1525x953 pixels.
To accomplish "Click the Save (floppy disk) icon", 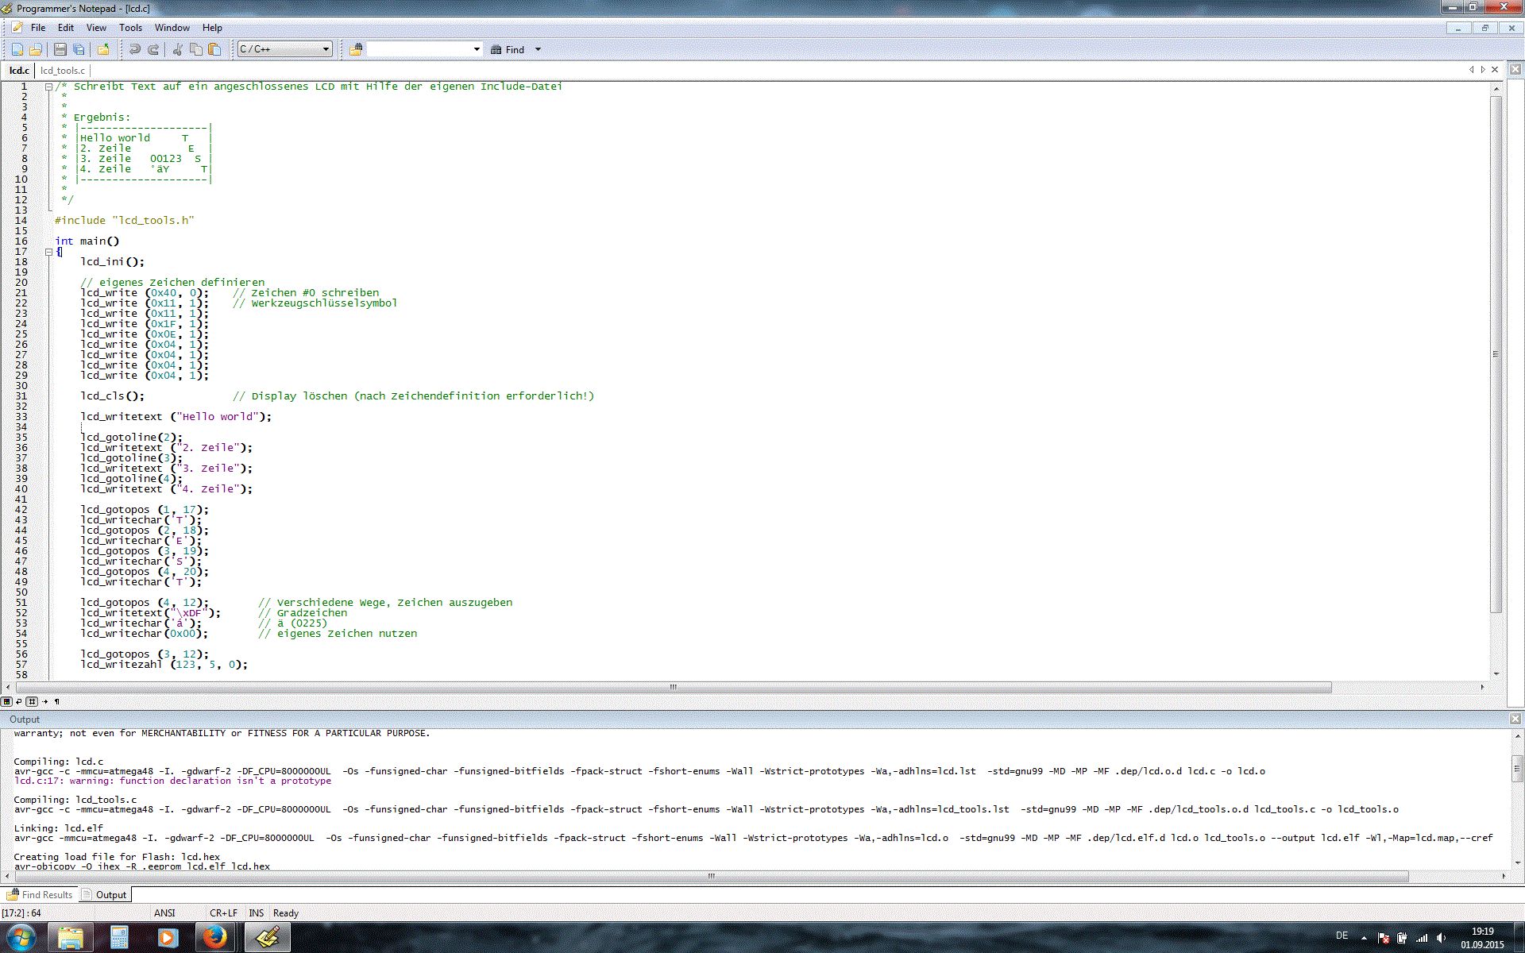I will click(60, 49).
